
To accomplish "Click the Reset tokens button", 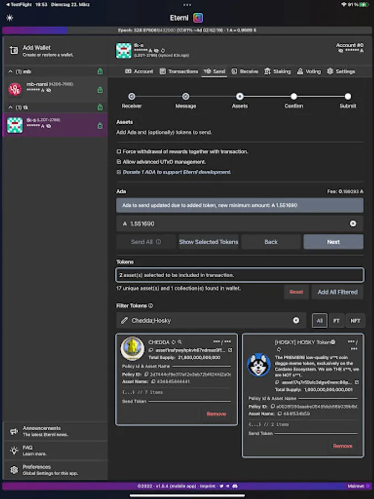I will coord(296,292).
